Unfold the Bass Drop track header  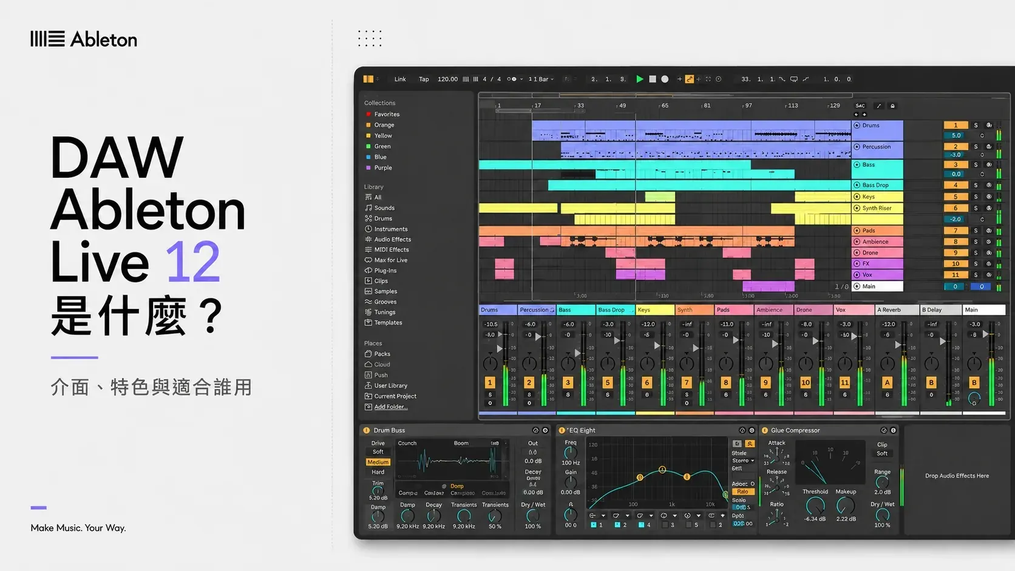click(857, 185)
